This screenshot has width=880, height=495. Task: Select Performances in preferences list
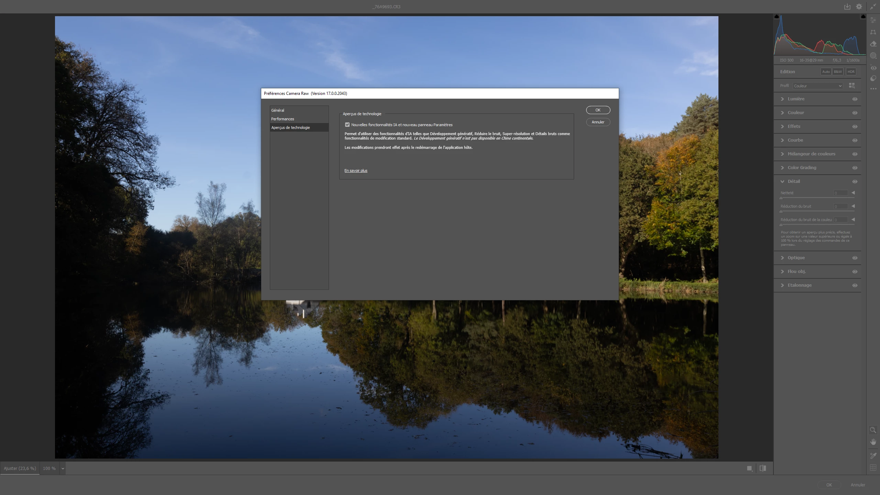click(283, 119)
